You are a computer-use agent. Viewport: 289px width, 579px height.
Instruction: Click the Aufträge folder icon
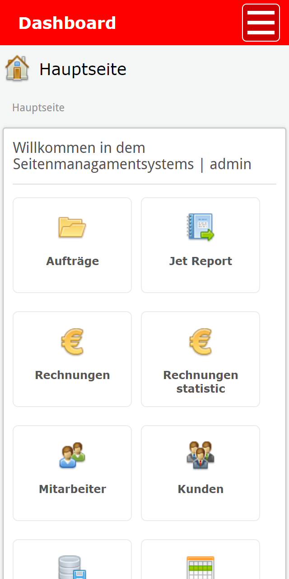72,227
